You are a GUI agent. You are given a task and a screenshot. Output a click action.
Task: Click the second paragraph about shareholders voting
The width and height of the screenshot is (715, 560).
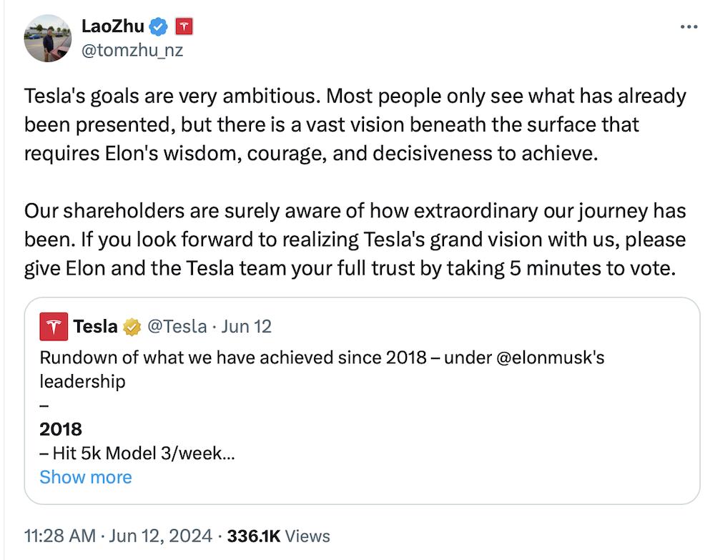coord(355,239)
